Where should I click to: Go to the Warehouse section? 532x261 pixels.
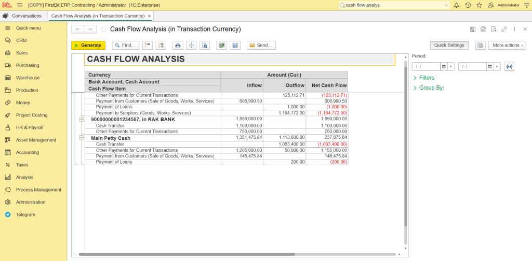click(28, 78)
